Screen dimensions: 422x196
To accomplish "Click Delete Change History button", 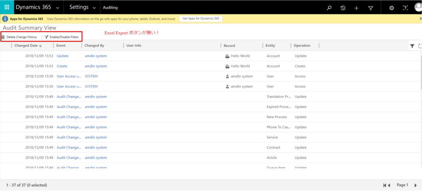I will click(19, 37).
